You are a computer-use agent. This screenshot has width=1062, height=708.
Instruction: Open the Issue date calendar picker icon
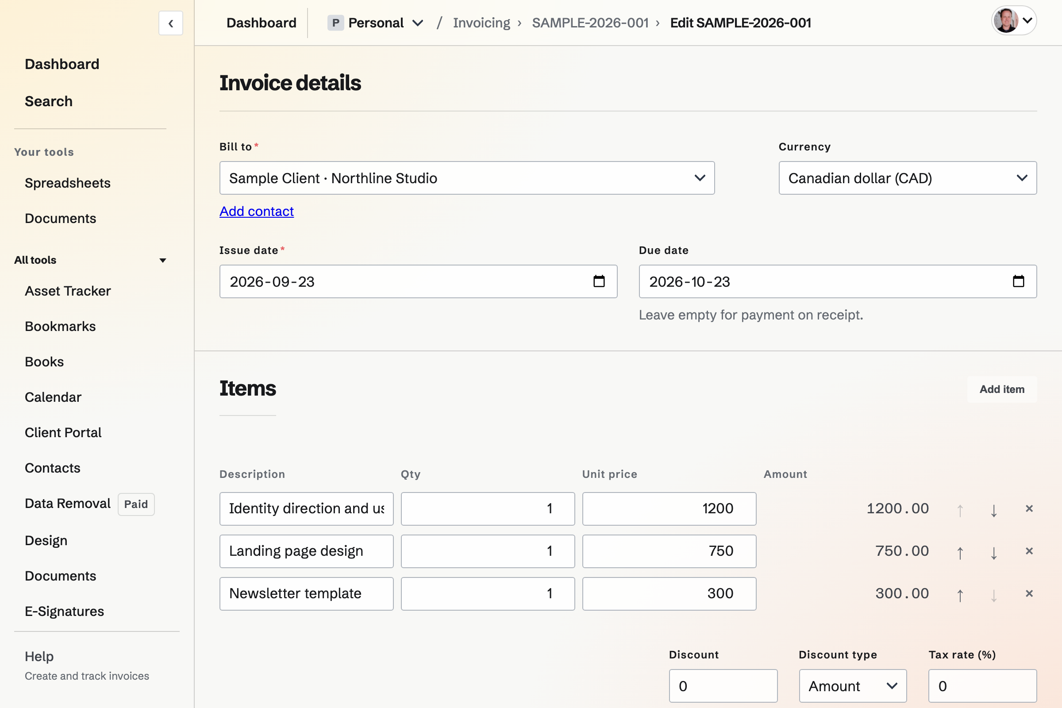click(x=599, y=281)
